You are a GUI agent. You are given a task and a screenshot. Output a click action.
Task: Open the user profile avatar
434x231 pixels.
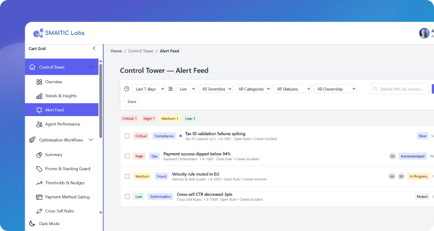click(x=424, y=33)
